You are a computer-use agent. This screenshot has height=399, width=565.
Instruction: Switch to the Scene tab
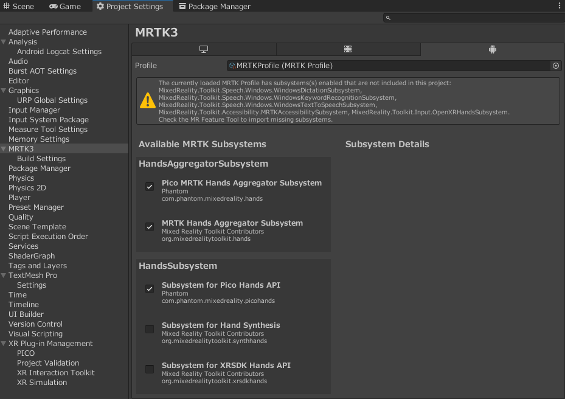[19, 6]
